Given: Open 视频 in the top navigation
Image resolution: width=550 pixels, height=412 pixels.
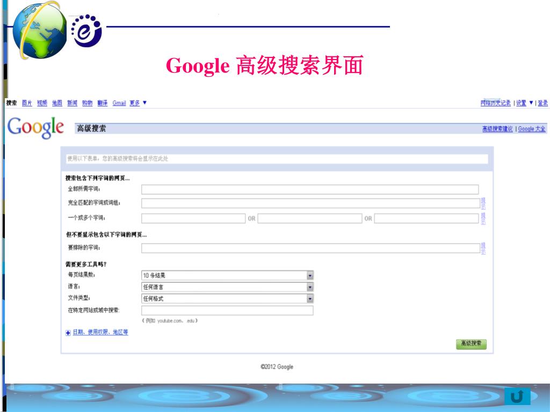Looking at the screenshot, I should pos(42,102).
